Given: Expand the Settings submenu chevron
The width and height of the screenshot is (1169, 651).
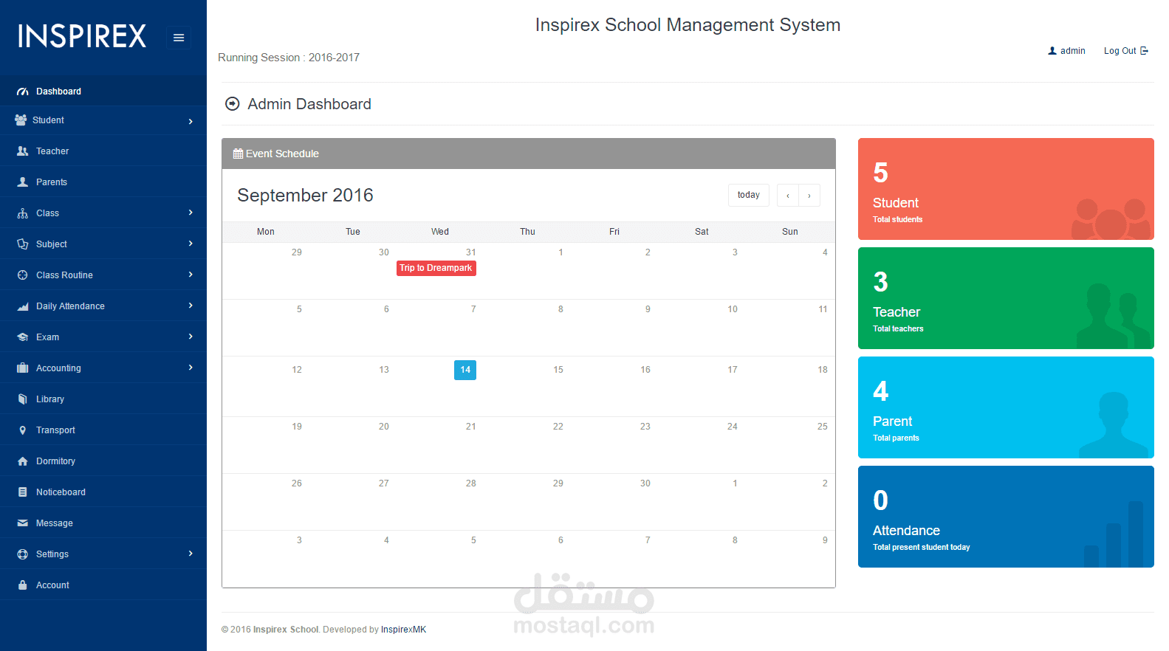Looking at the screenshot, I should [191, 554].
